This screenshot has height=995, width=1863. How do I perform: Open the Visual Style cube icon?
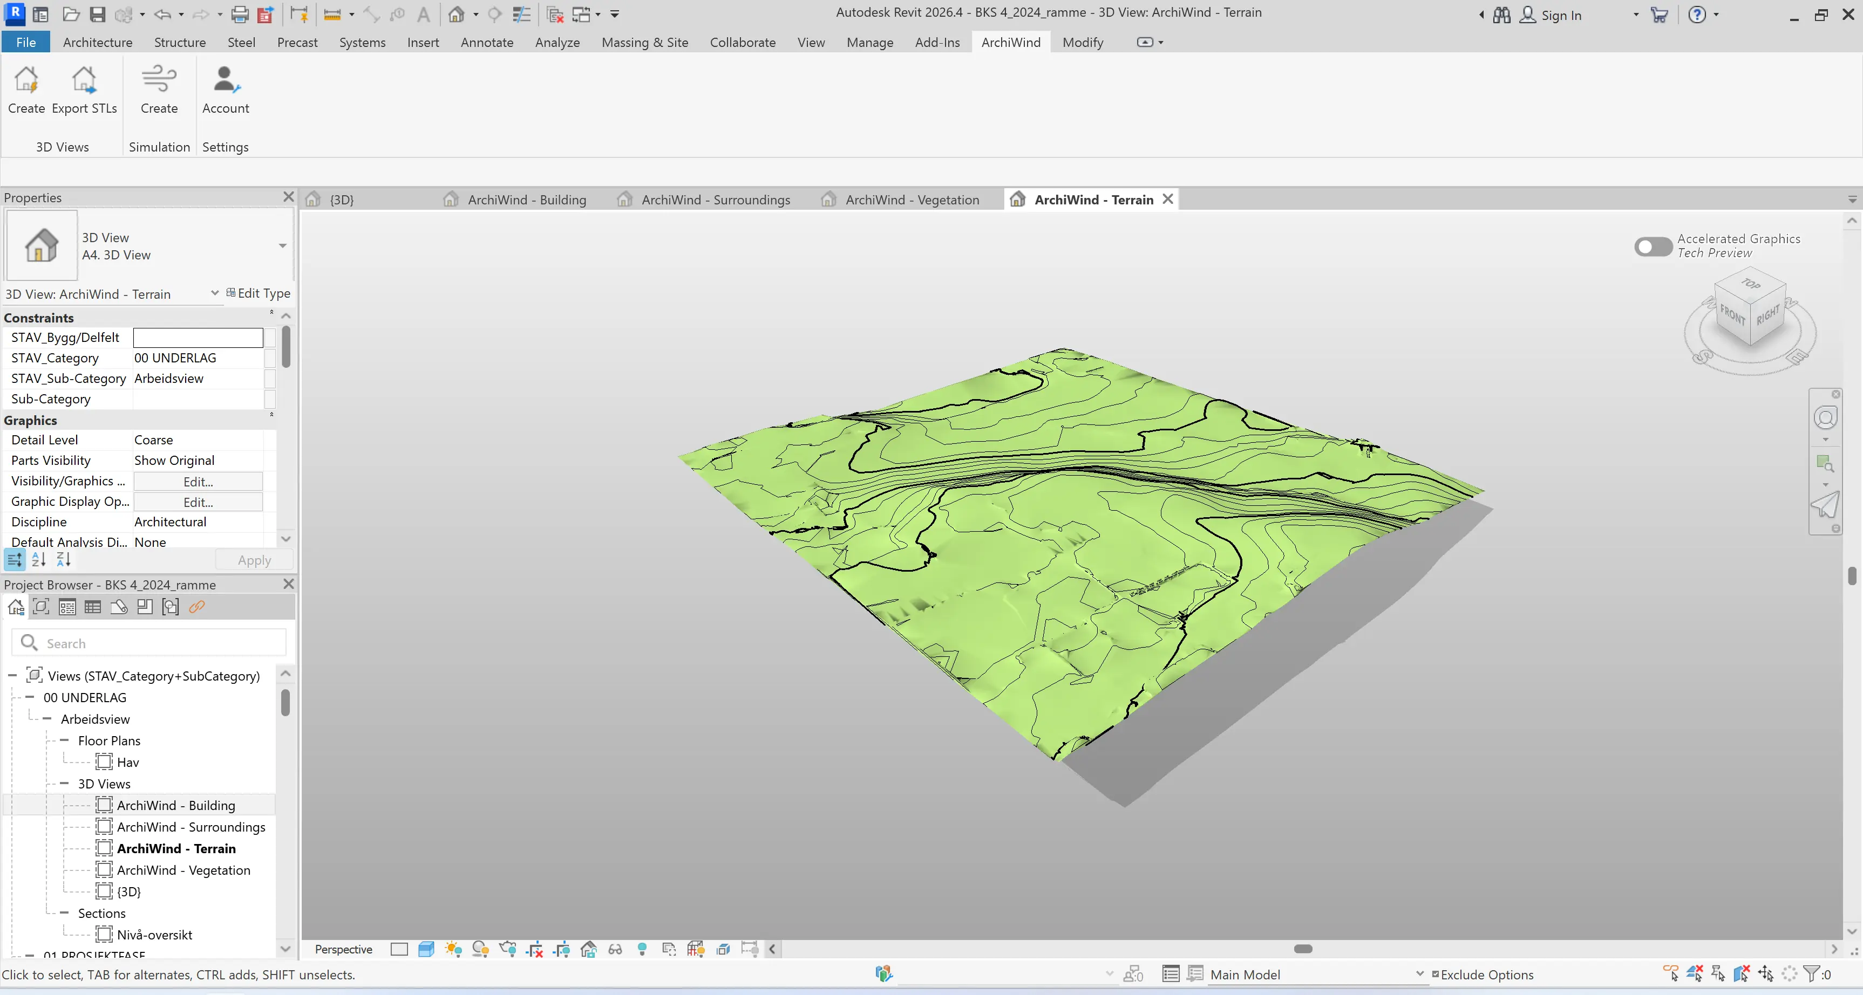(426, 949)
